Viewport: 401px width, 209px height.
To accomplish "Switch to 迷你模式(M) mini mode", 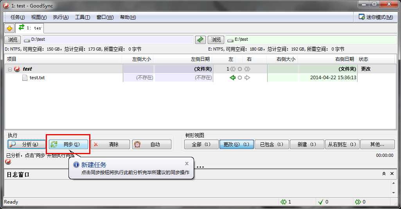I will coord(376,17).
